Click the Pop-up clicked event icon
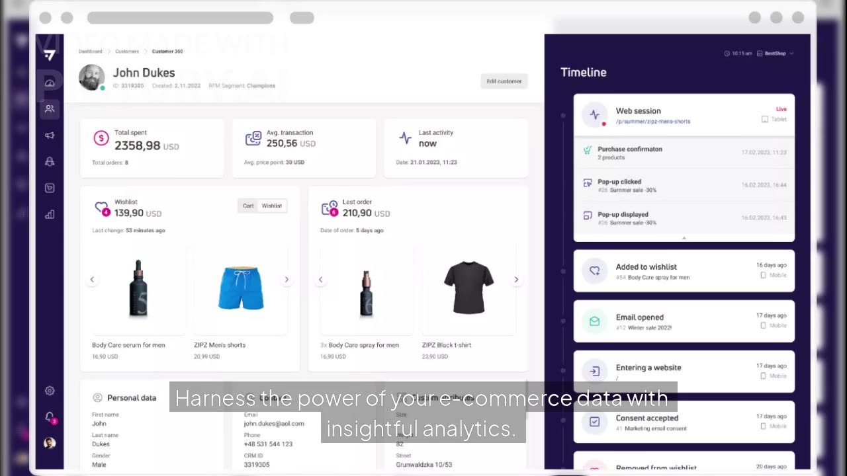This screenshot has height=476, width=847. 587,183
